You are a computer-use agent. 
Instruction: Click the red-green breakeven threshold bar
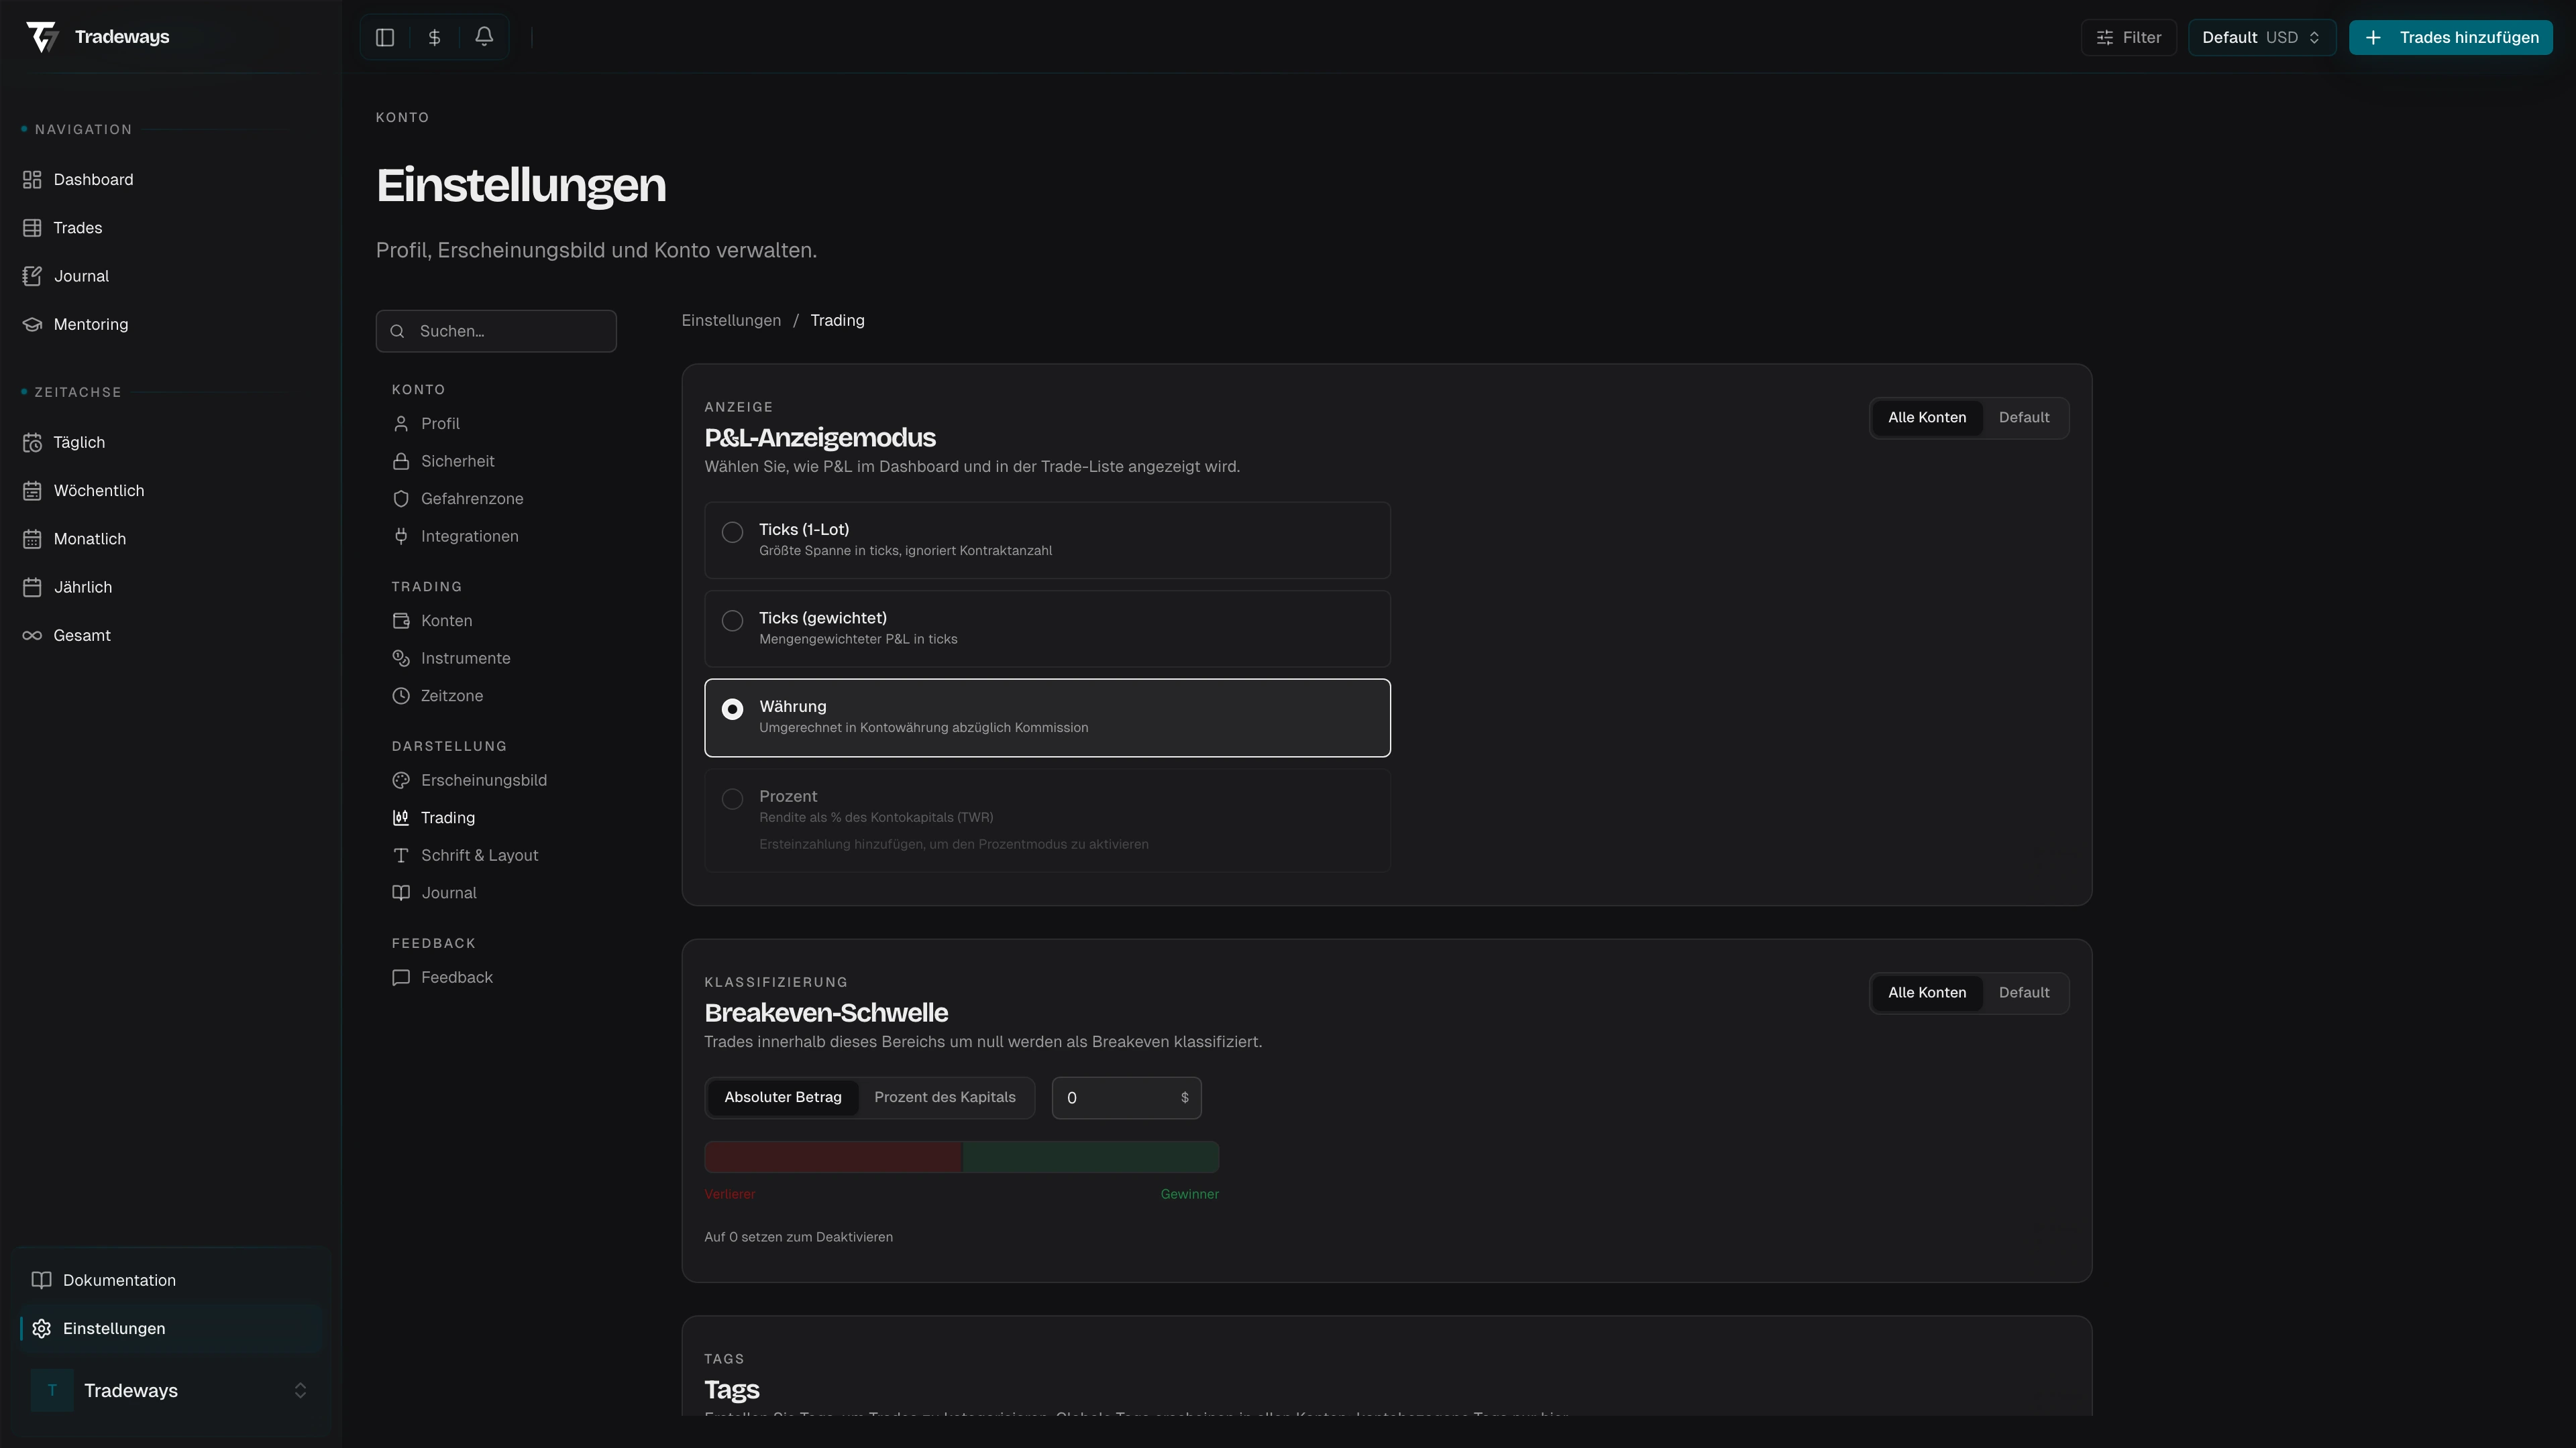[x=961, y=1157]
